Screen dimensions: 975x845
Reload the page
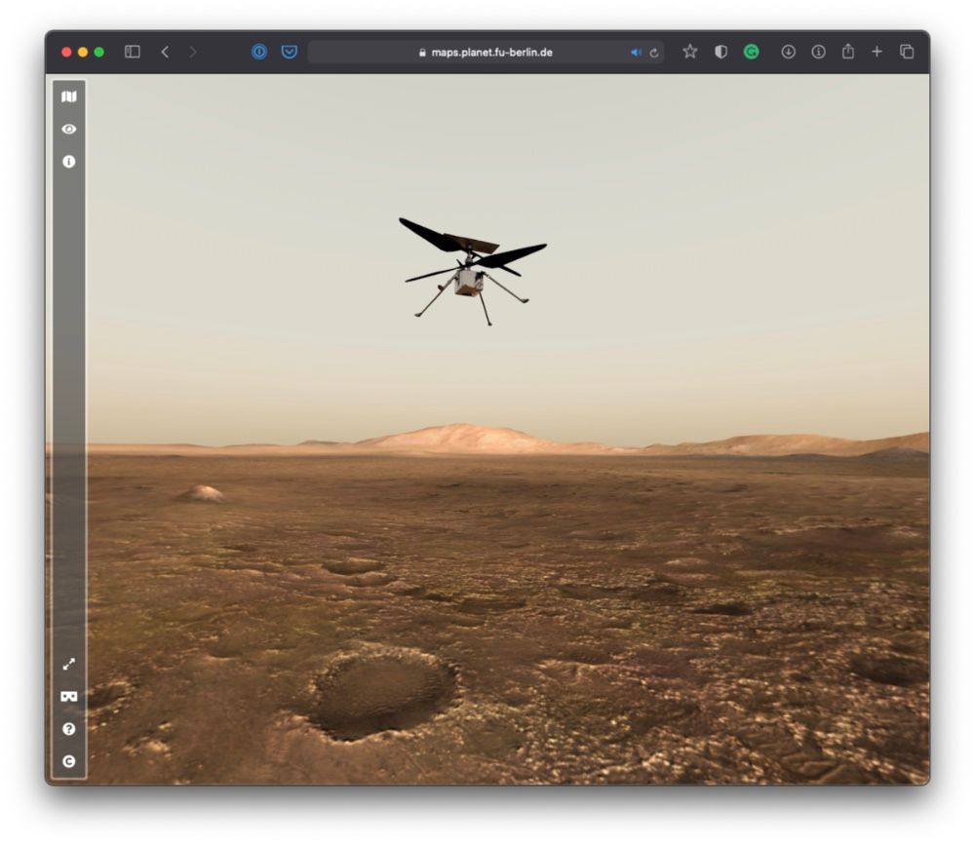click(654, 53)
